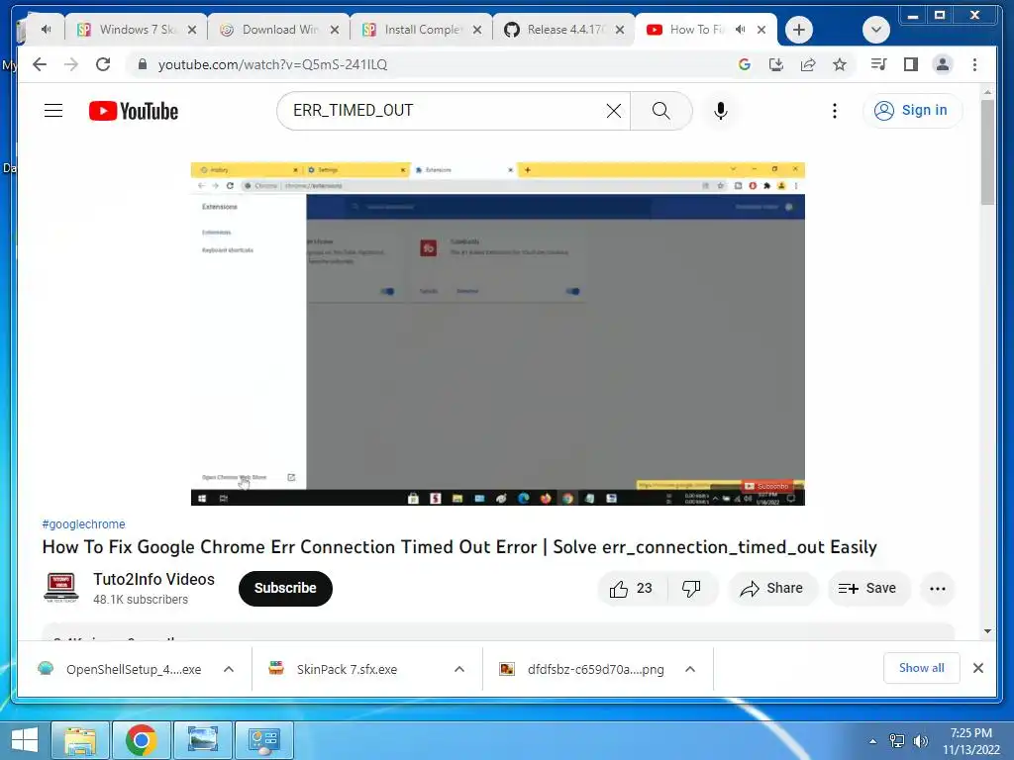Mute the audio on the first tab
Screen dimensions: 1014x760
pyautogui.click(x=46, y=29)
